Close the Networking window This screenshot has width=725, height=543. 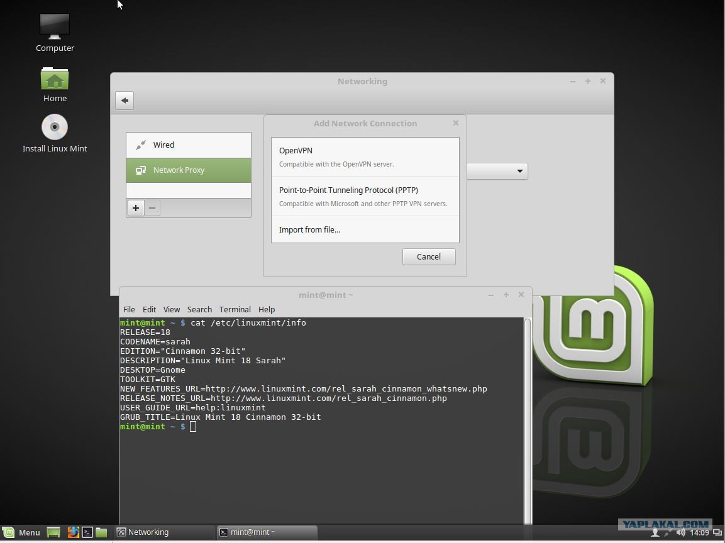tap(603, 81)
